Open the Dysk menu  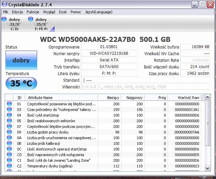63,12
